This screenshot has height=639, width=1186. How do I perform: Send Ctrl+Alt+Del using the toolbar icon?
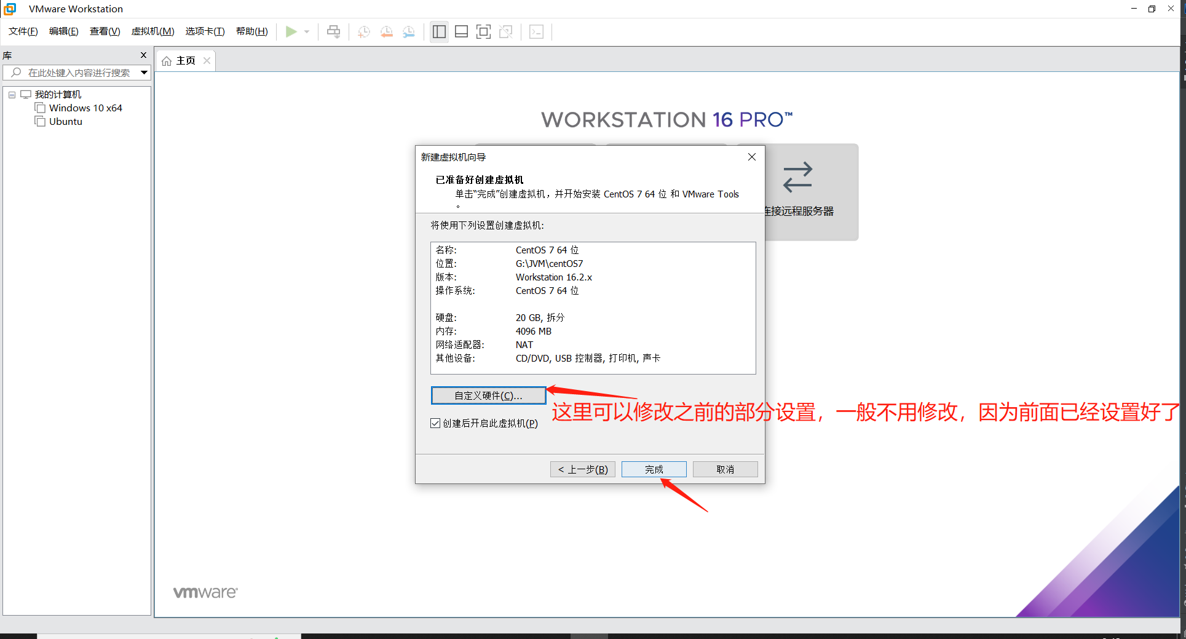click(x=333, y=31)
